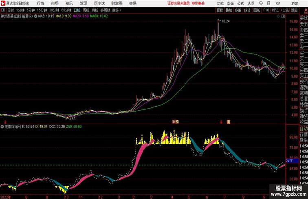The image size is (308, 199).
Task: Select the 周线 weekly chart tab
Action: tap(86, 10)
